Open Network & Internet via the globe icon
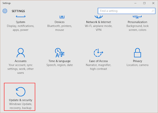 (98, 17)
